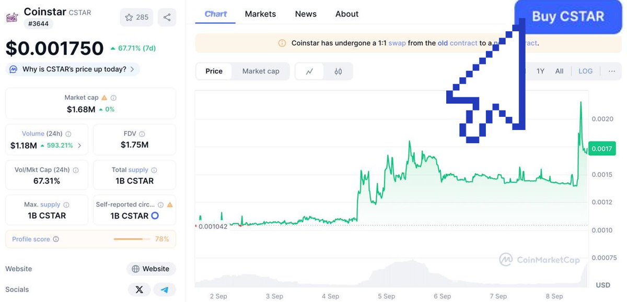Switch to candlestick chart icon
Viewport: 627px width, 302px height.
click(x=338, y=71)
